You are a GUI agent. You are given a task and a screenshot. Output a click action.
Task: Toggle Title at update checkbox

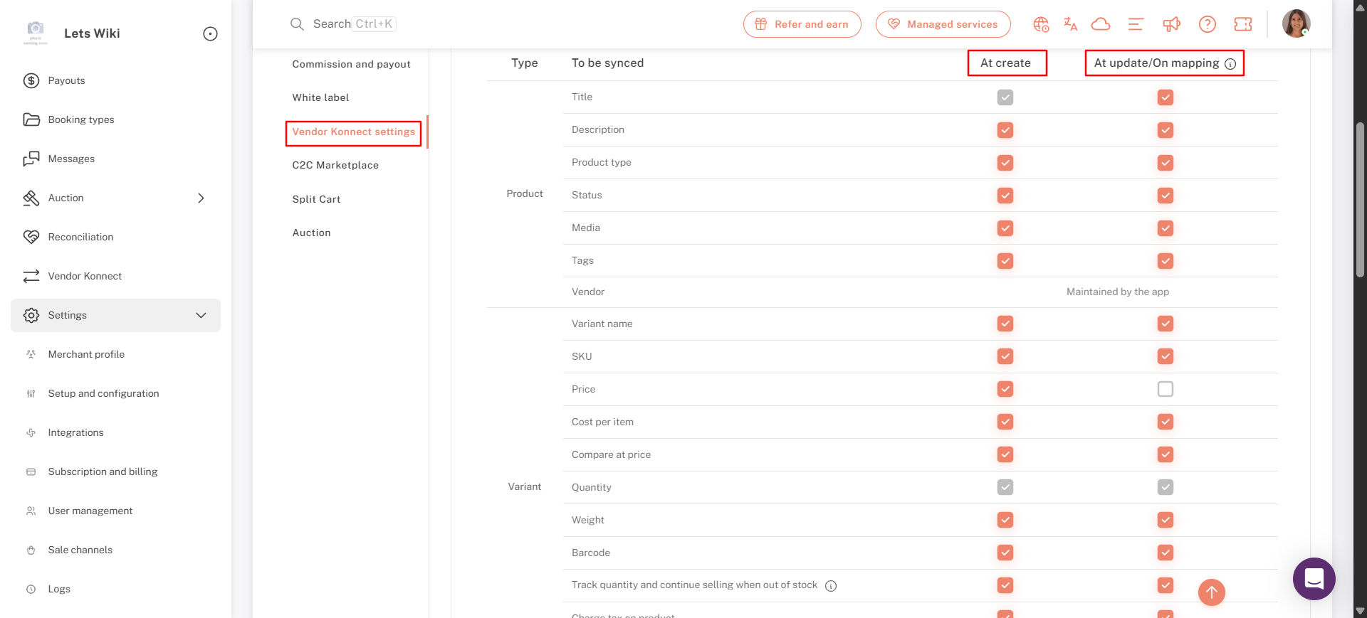[x=1166, y=97]
